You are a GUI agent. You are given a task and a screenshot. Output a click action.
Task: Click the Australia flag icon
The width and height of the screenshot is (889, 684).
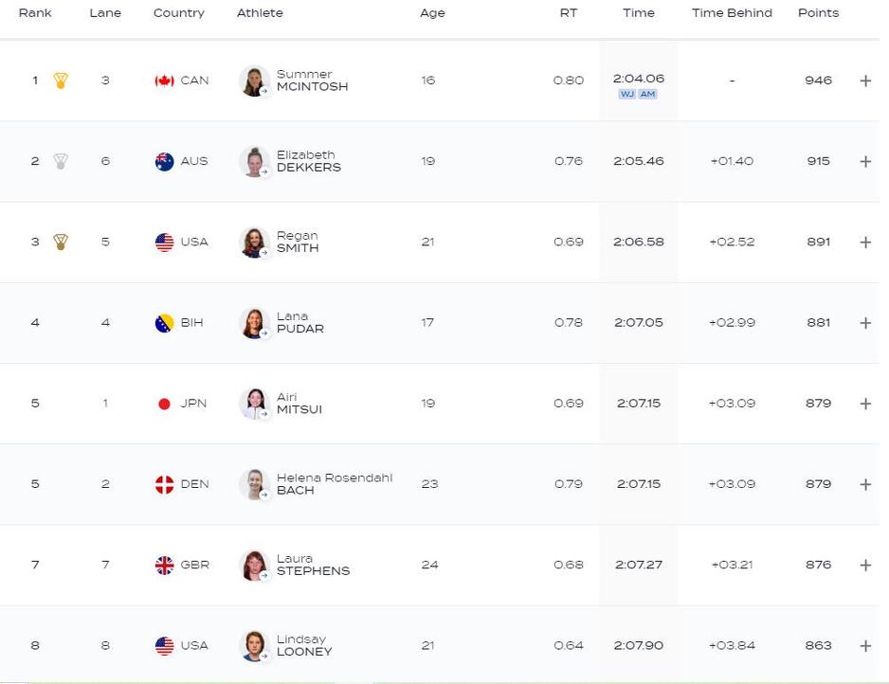(164, 161)
